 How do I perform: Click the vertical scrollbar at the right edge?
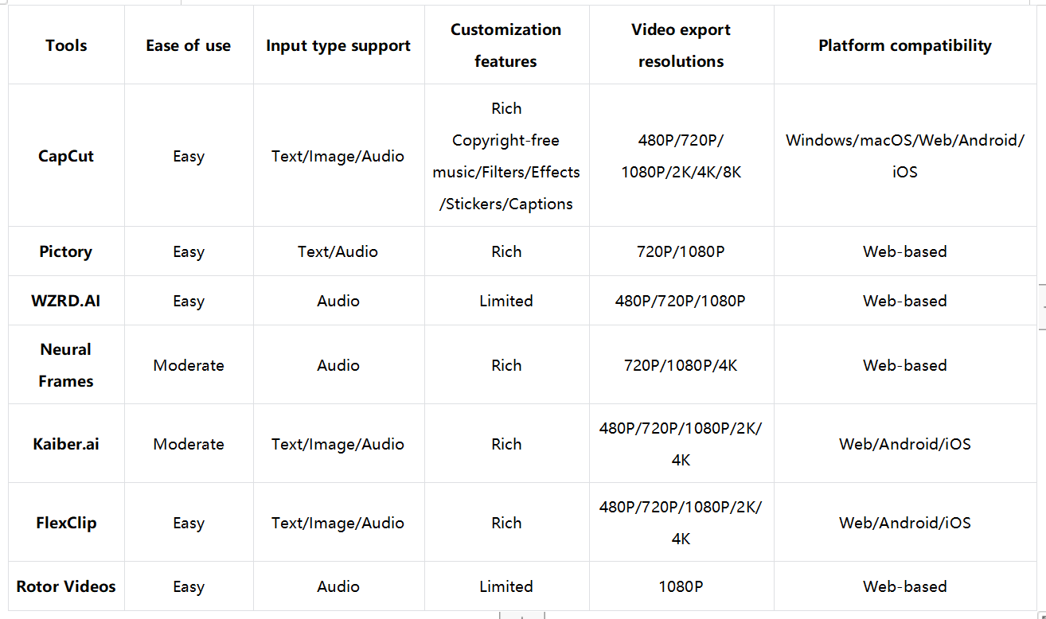[x=1042, y=306]
